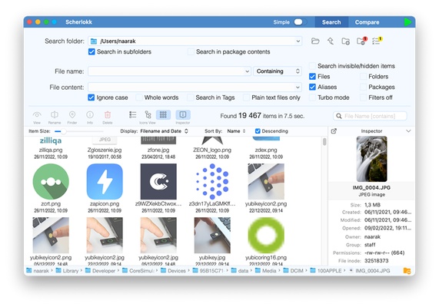Click the View eye icon
This screenshot has height=307, width=439.
37,115
